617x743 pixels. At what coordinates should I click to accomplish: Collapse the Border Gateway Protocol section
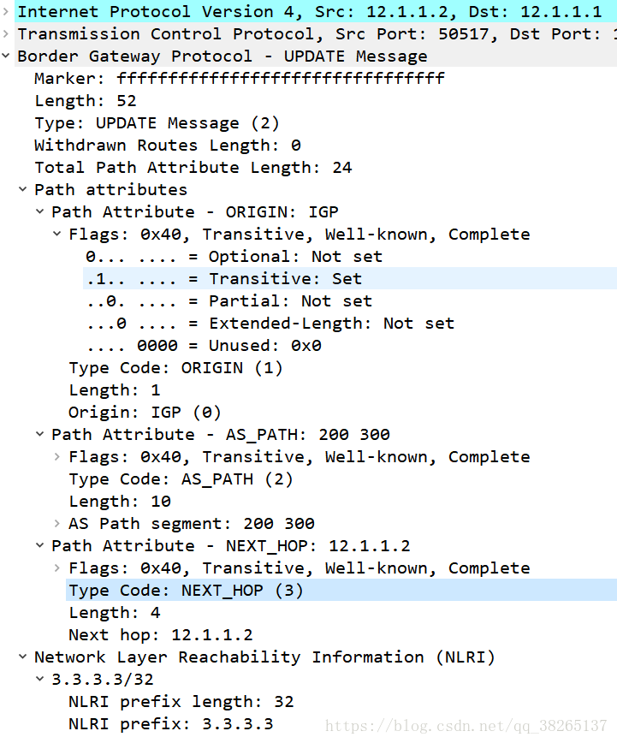(7, 56)
